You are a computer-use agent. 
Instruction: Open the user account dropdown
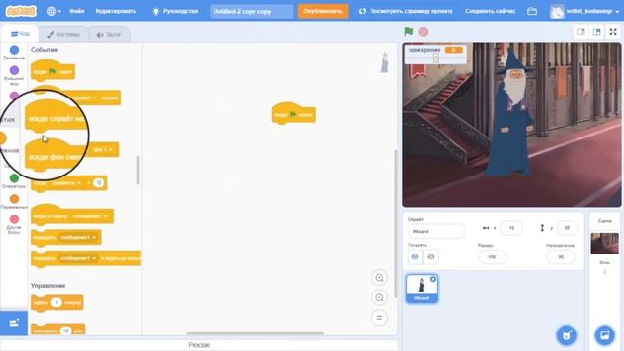pos(585,11)
